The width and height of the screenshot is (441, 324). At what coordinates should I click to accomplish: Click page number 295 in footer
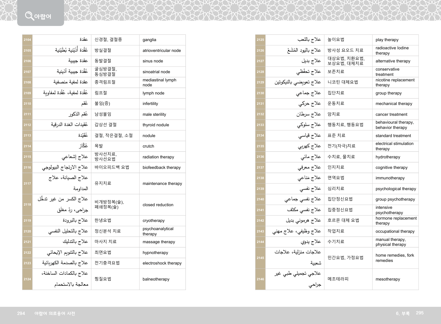tap(419, 313)
